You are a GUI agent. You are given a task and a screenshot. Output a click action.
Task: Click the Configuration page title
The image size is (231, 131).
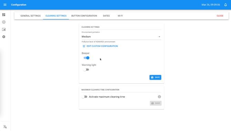[x=19, y=5]
